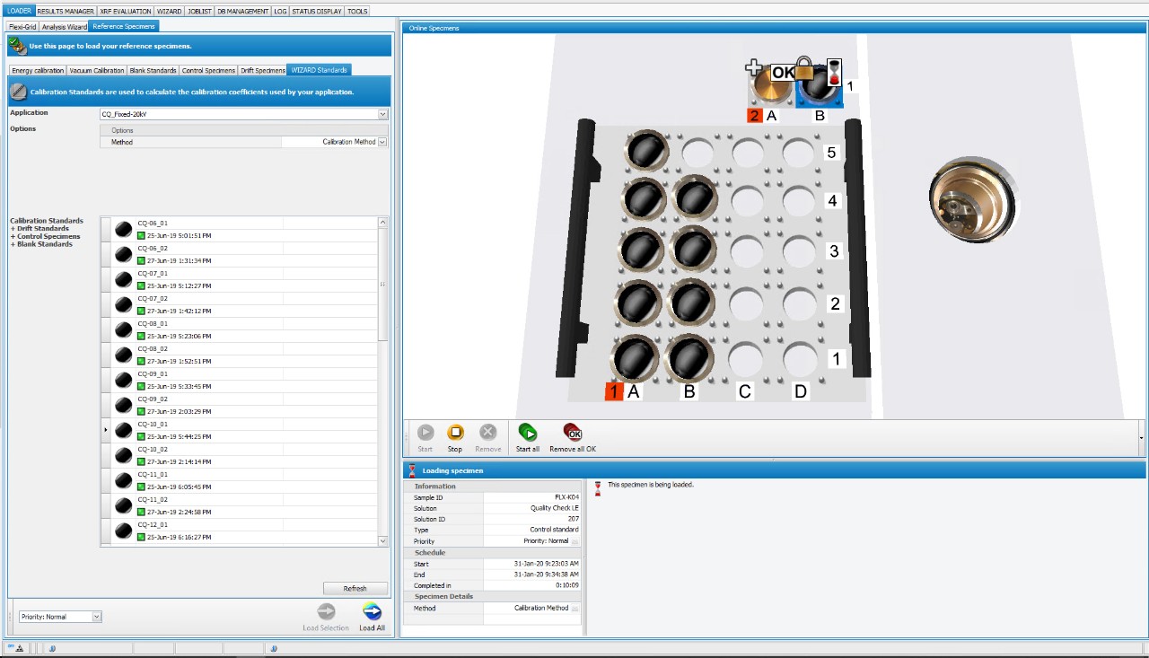The image size is (1149, 658).
Task: Open the Drift Specimens tab
Action: pyautogui.click(x=263, y=70)
